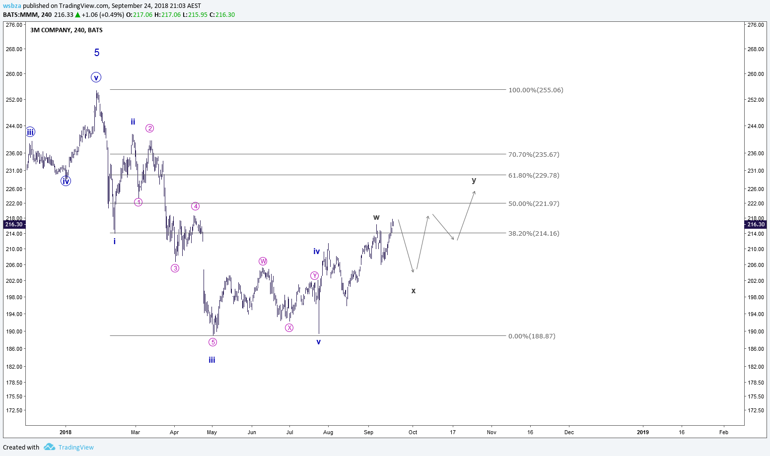The height and width of the screenshot is (456, 770).
Task: Click the uncircled blue iv label near August
Action: 317,252
